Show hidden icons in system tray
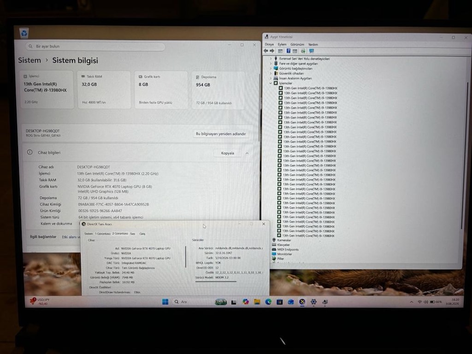Viewport: 472px width, 354px height. click(411, 302)
